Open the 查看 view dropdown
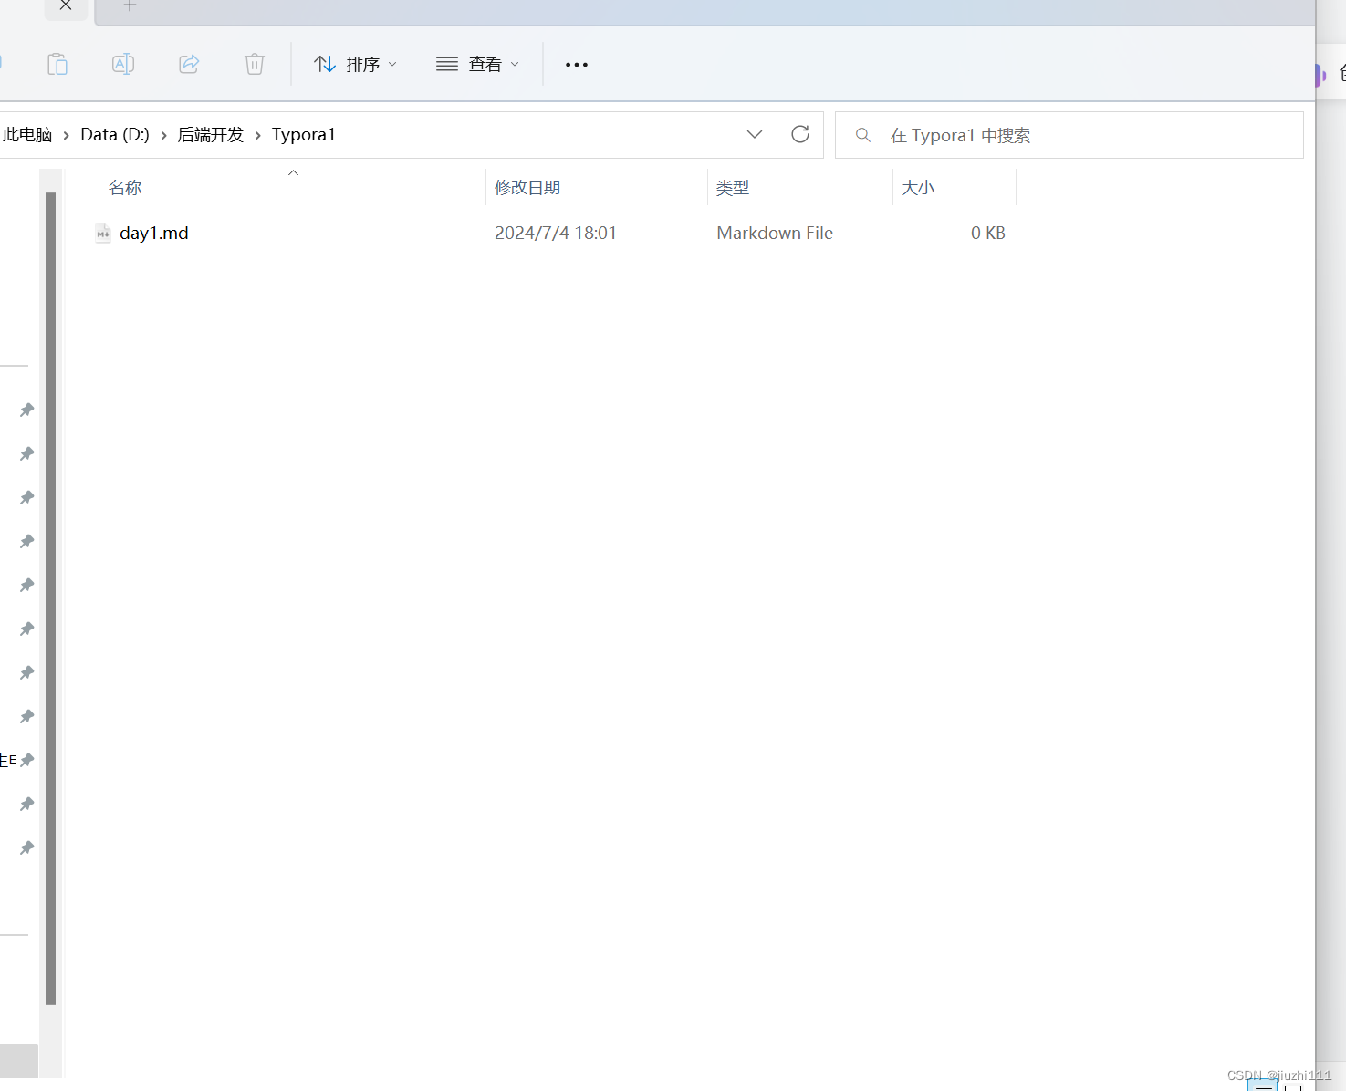The image size is (1346, 1091). pos(477,64)
